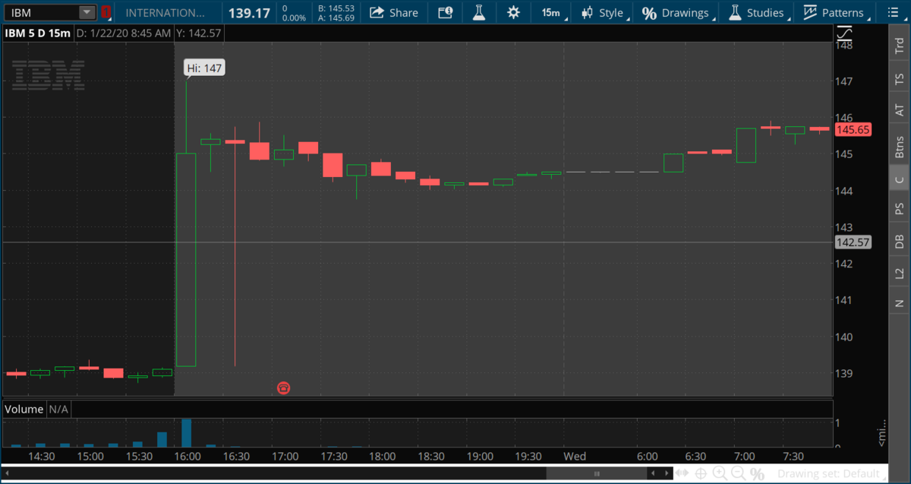Click the tall green 16:00 candlestick

186,260
